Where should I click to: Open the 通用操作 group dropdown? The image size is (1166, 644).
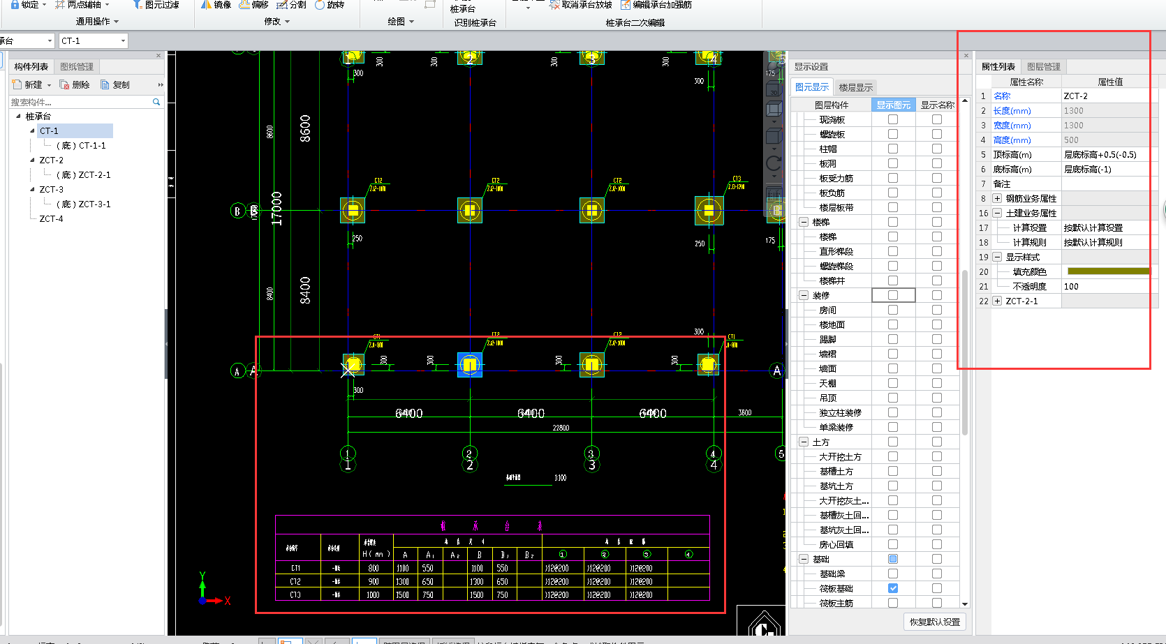97,22
